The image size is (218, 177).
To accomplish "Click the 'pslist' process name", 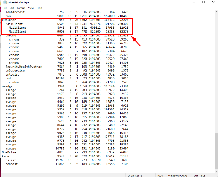I will [x=11, y=160].
